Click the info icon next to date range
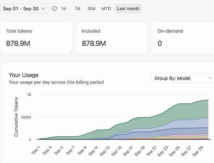This screenshot has width=214, height=163. pos(54,8)
